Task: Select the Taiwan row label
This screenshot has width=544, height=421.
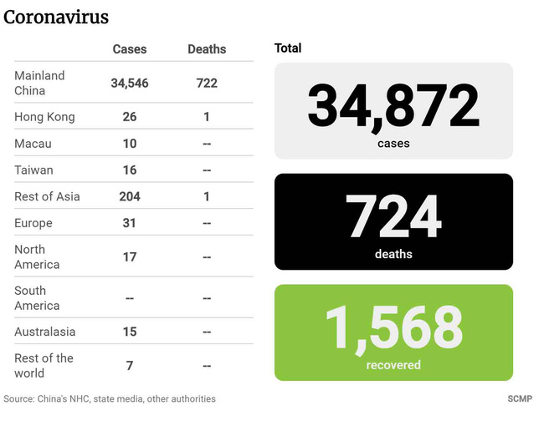Action: click(33, 170)
